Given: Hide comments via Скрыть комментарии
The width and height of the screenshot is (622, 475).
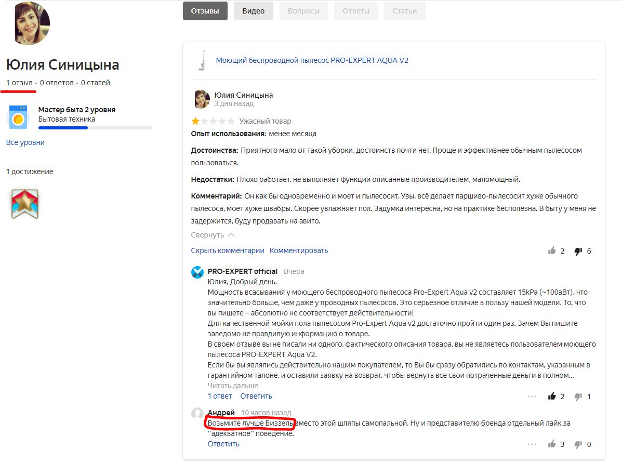Looking at the screenshot, I should [228, 250].
